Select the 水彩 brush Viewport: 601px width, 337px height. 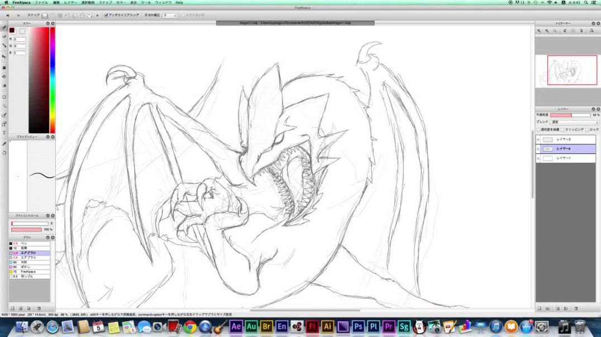pos(30,262)
